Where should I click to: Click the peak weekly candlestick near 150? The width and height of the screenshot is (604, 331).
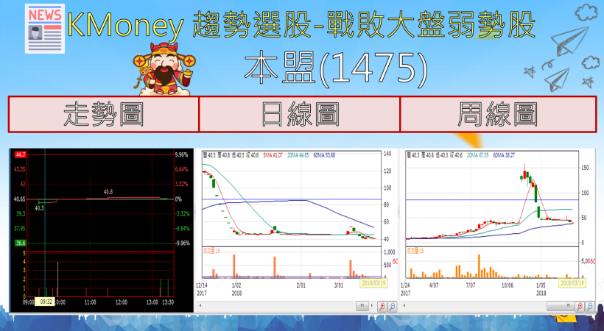point(524,173)
